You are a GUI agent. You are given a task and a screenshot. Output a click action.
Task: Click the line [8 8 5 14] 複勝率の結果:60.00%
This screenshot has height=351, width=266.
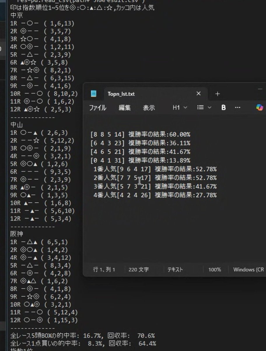pos(140,135)
